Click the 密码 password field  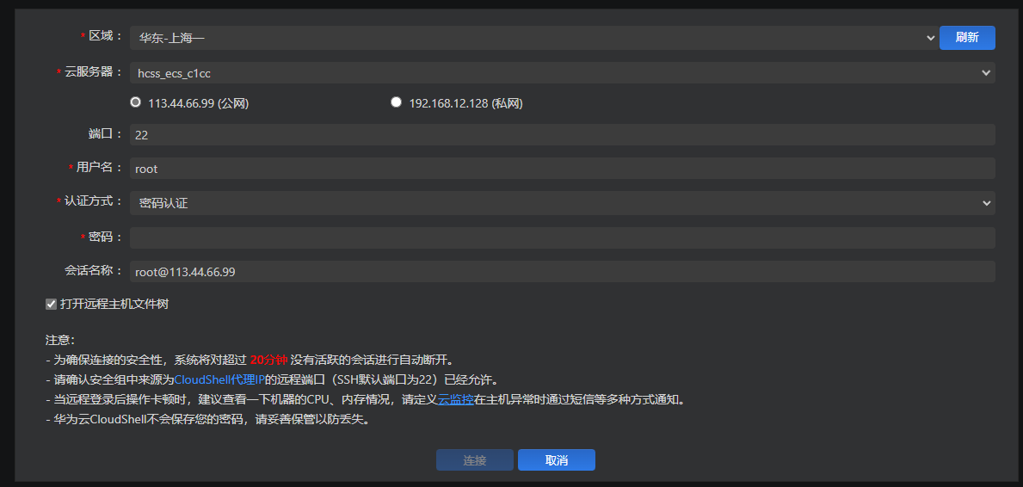(563, 237)
